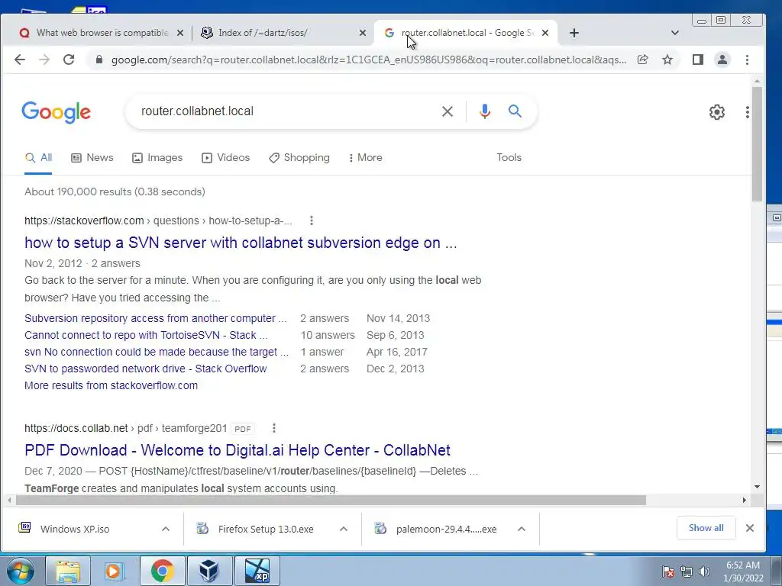This screenshot has height=586, width=782.
Task: Close the 'What web browser is compatible' tab
Action: point(180,33)
